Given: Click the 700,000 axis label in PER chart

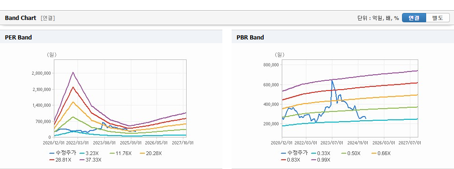Looking at the screenshot, I should tap(43, 121).
